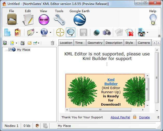163x131 pixels.
Task: Open dropdown beside the starred item icon
Action: pos(16,43)
